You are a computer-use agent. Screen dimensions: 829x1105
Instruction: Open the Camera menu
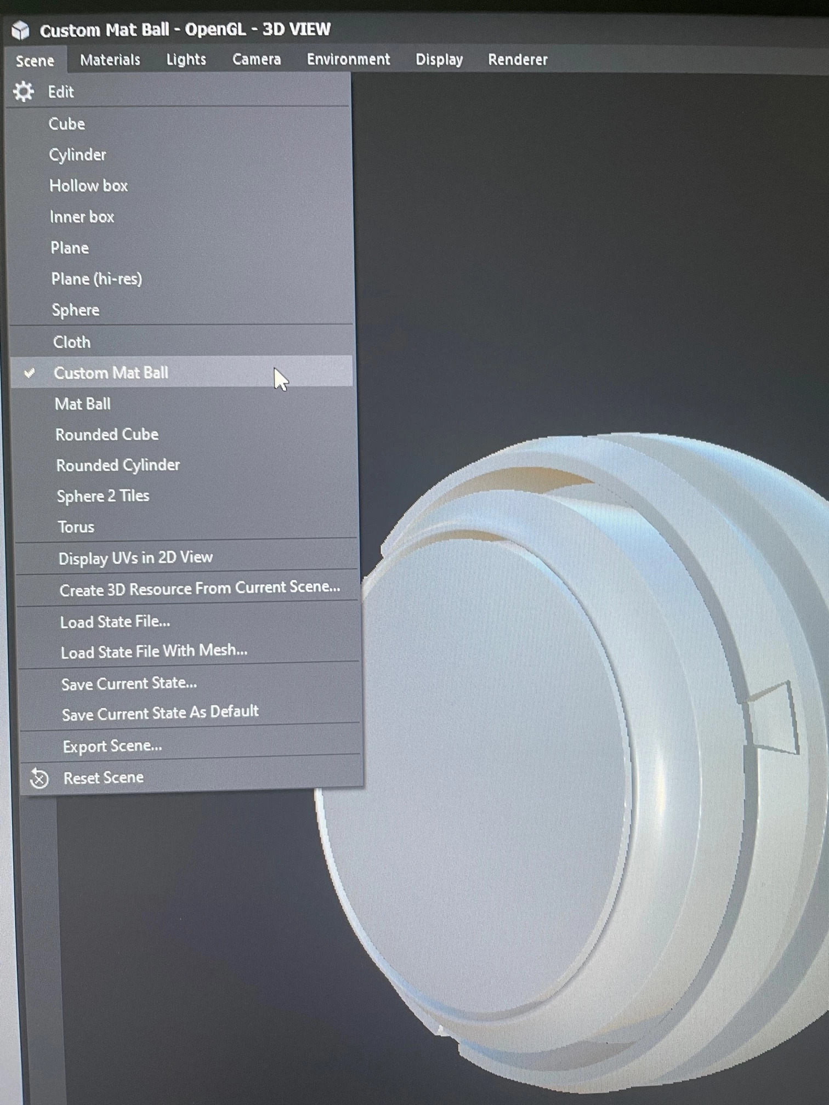coord(256,59)
